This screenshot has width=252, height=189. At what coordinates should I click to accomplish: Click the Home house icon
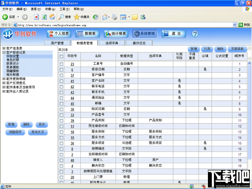[52, 17]
